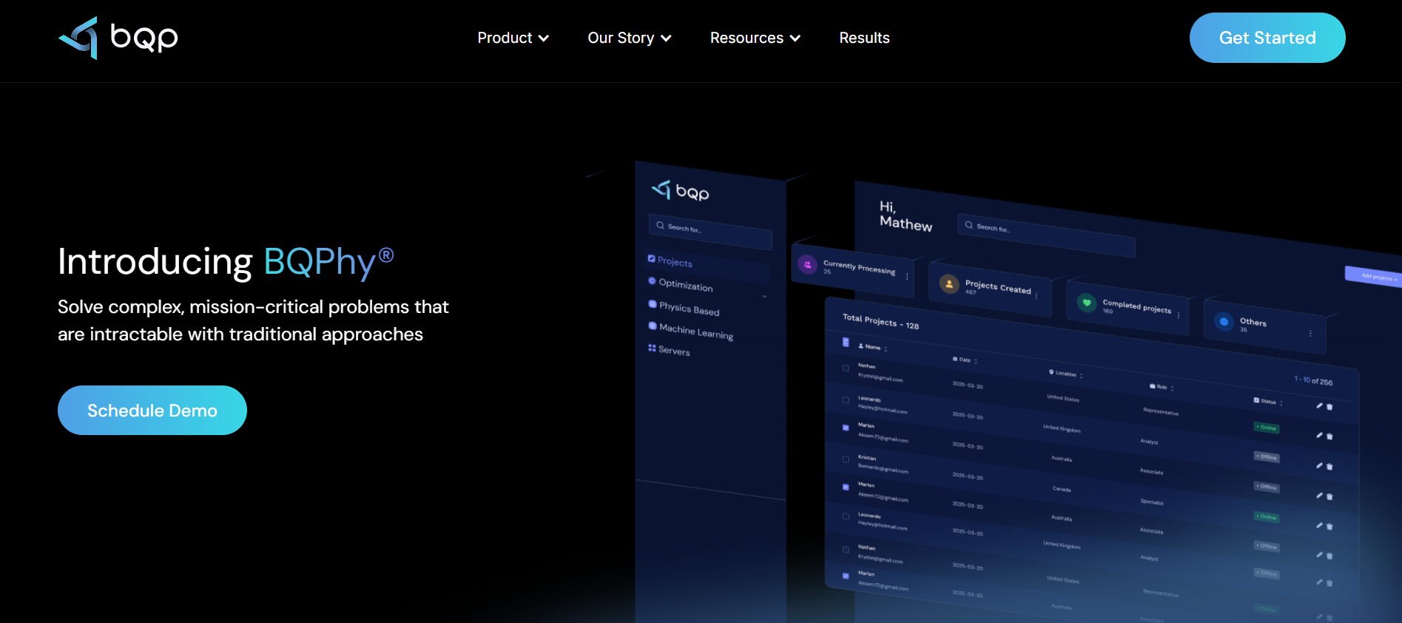Click the Online status badge for Nathan's row

coord(1267,428)
